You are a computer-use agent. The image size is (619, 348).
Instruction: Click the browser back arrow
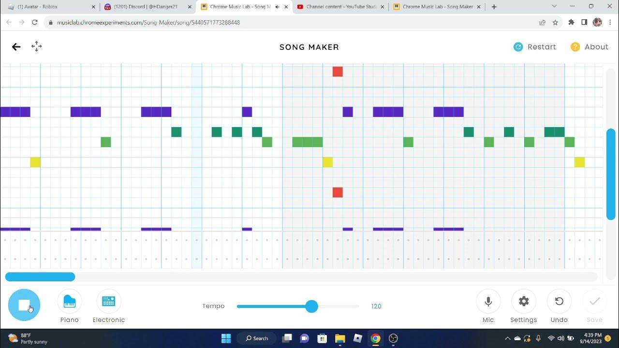(9, 22)
